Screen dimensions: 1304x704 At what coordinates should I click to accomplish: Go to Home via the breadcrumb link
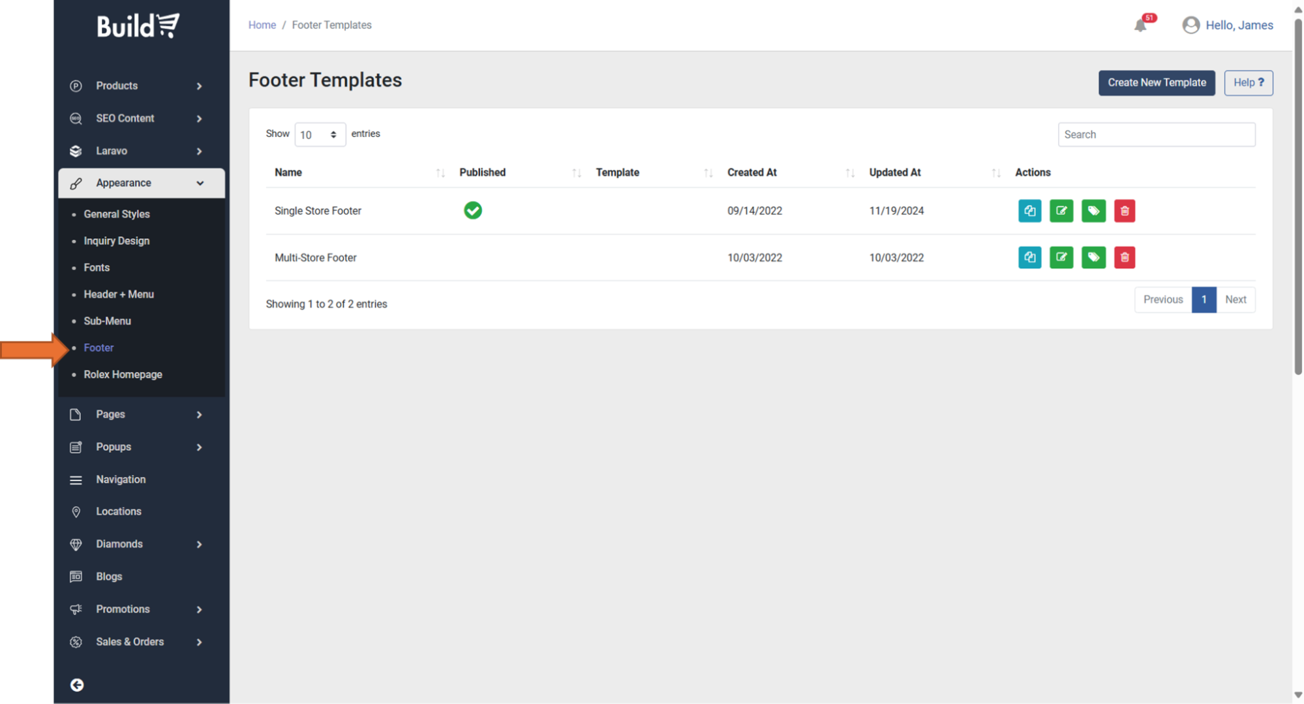(262, 25)
